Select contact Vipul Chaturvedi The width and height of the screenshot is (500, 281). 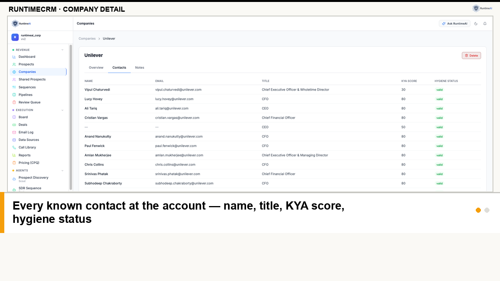coord(97,90)
